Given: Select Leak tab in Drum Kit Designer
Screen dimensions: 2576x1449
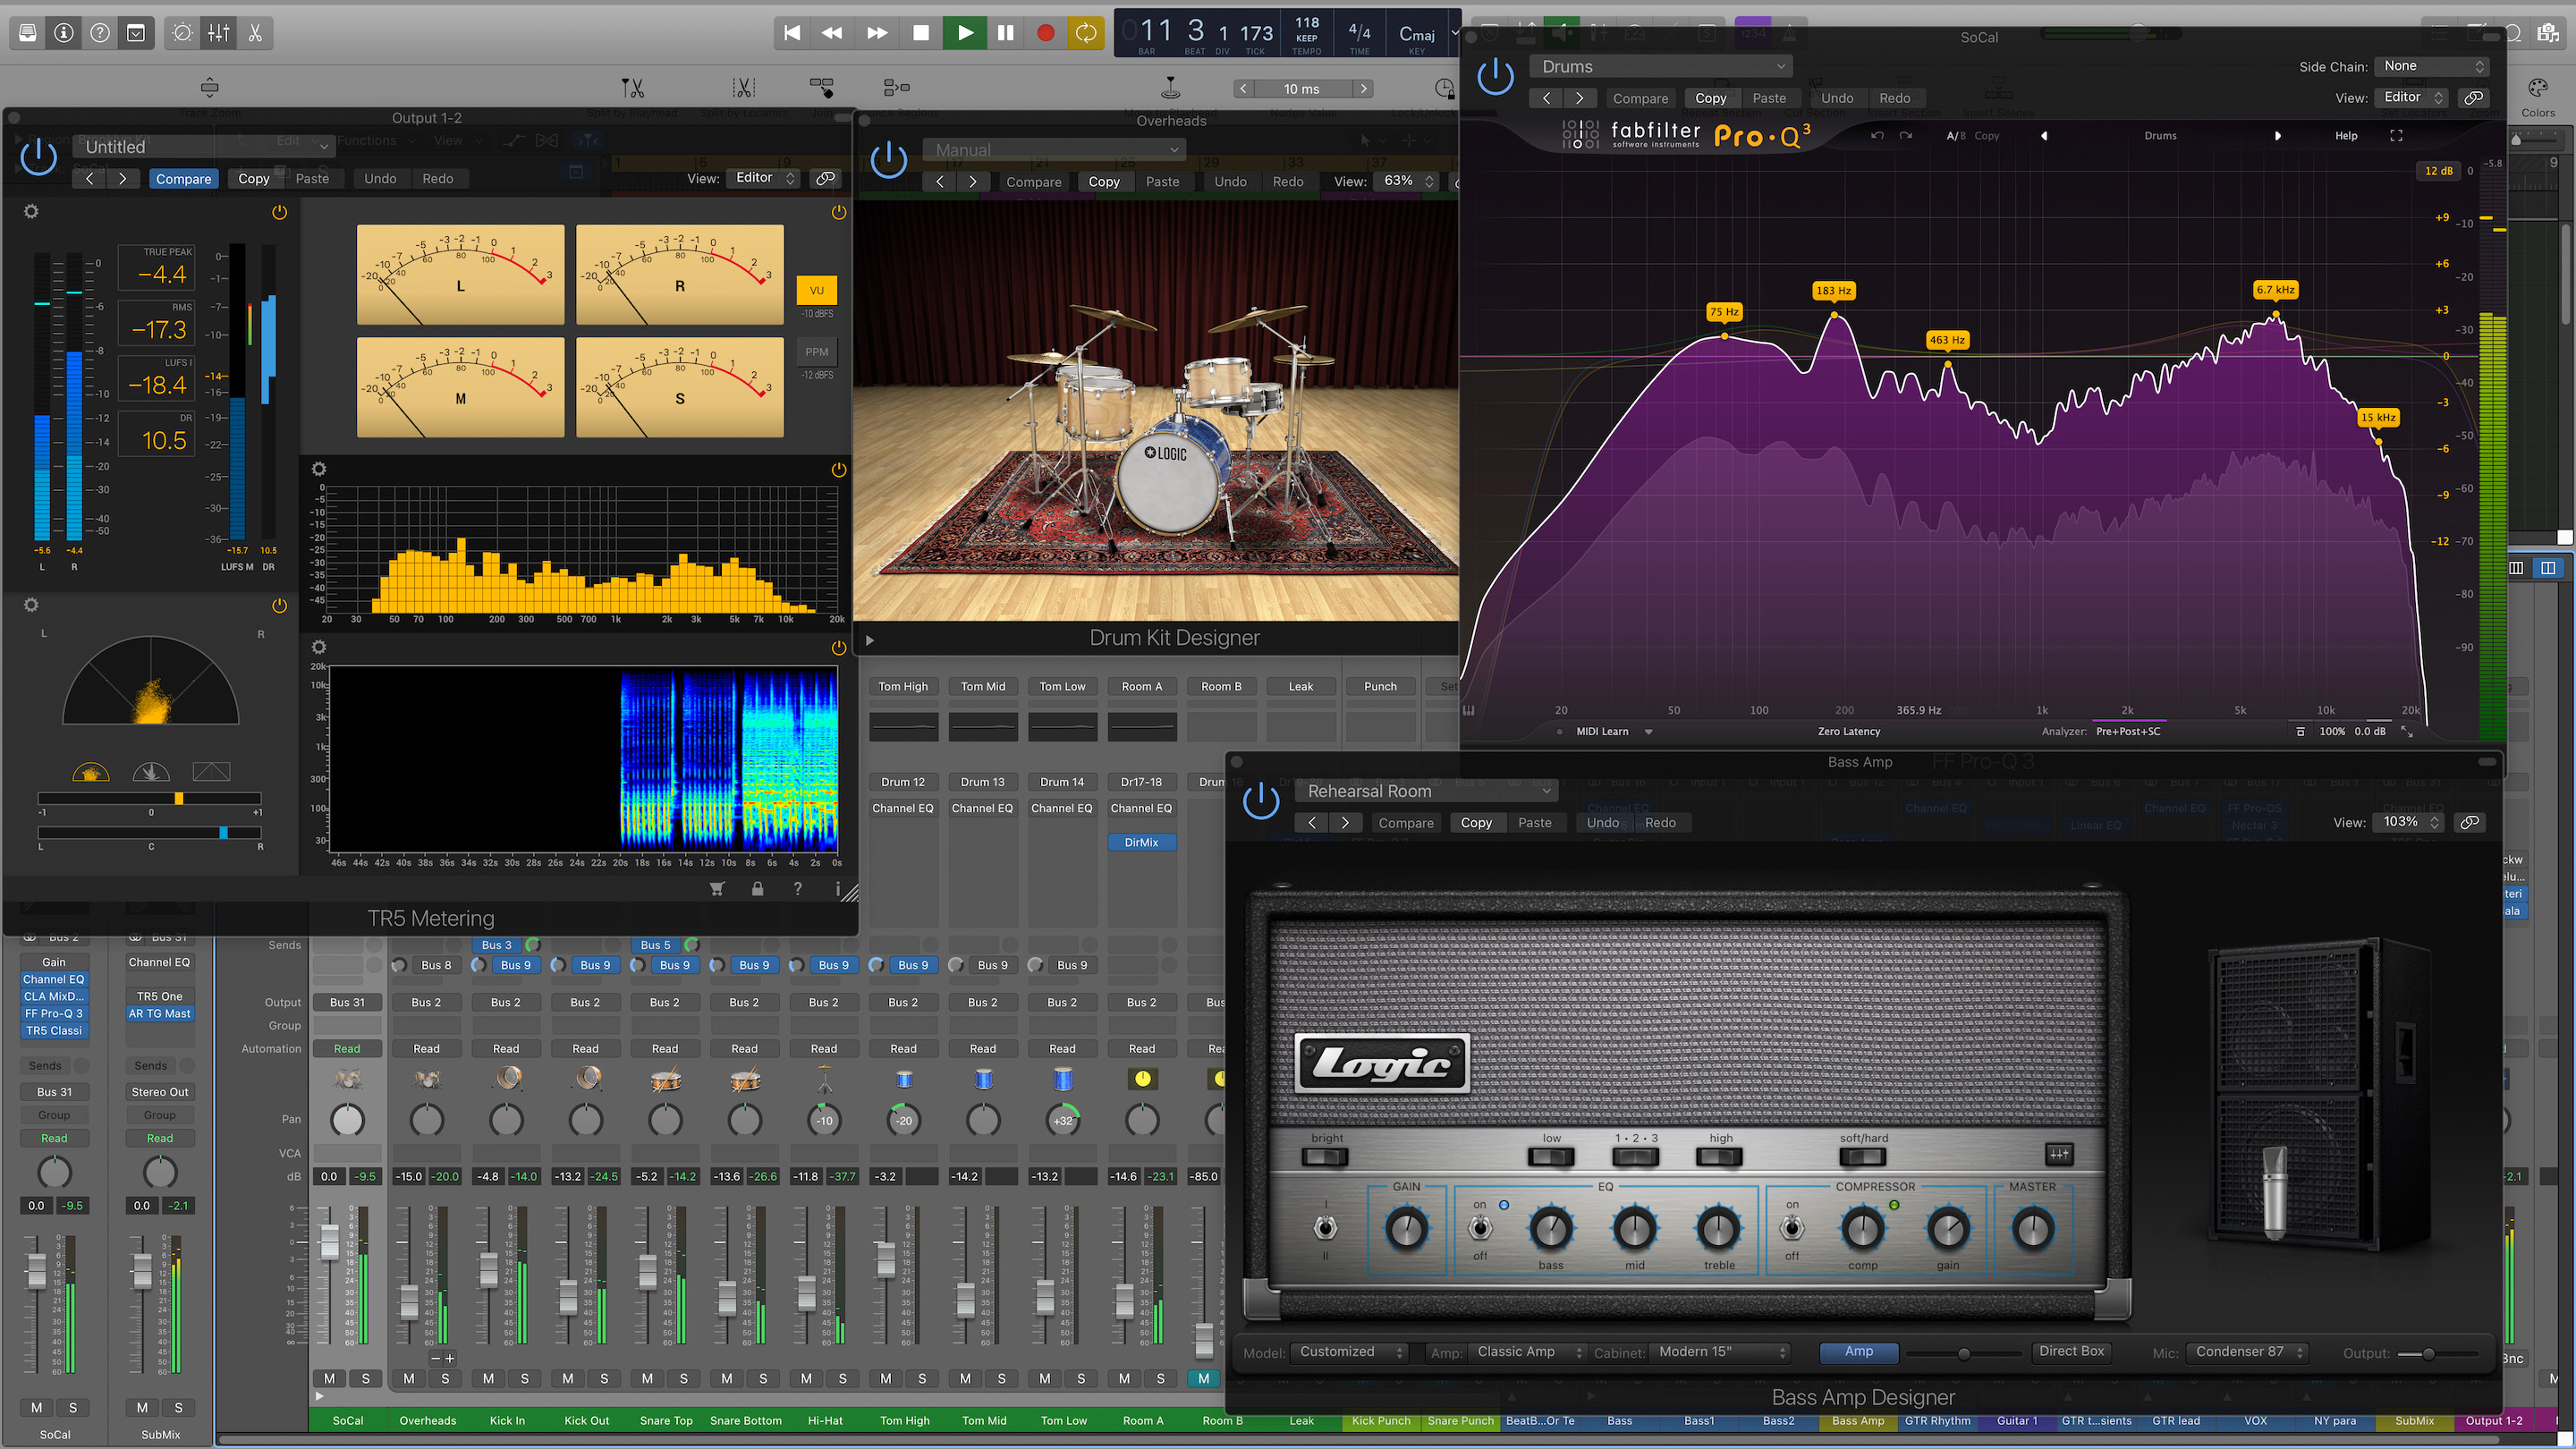Looking at the screenshot, I should pos(1301,686).
